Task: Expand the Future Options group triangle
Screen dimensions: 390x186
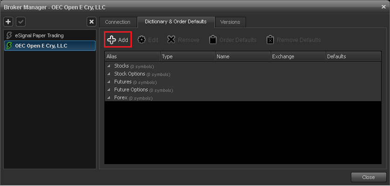Action: 109,90
